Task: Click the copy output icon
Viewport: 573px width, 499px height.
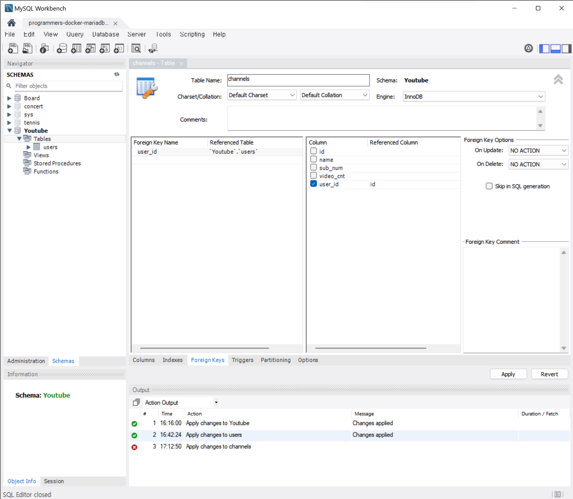Action: pyautogui.click(x=136, y=402)
